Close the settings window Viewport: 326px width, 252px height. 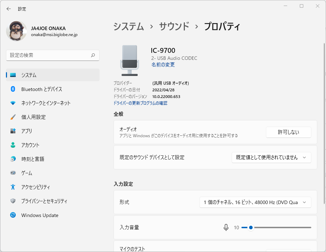tap(318, 6)
